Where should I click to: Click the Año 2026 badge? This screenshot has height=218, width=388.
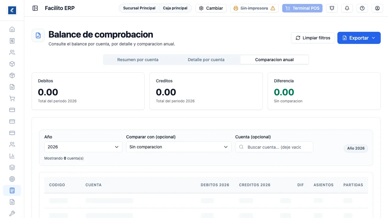356,148
